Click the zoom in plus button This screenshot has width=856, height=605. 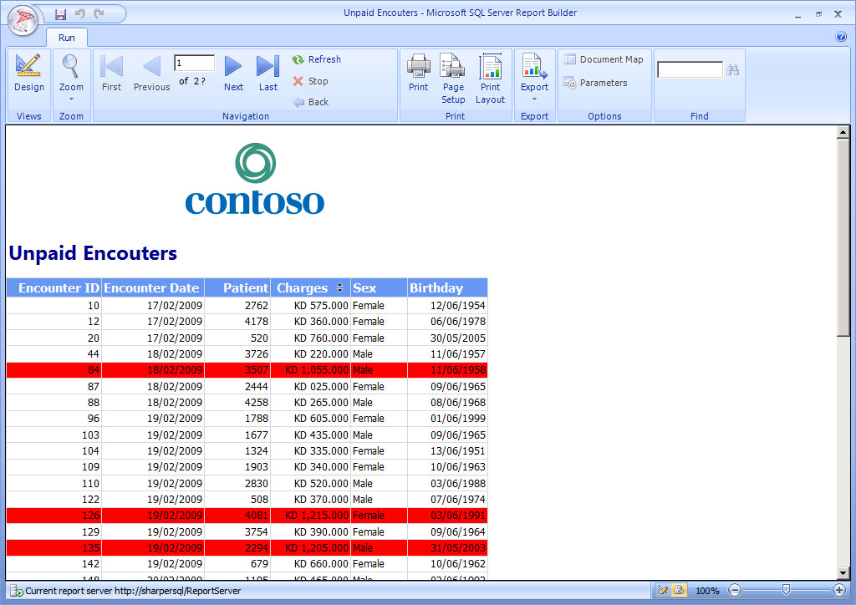839,590
